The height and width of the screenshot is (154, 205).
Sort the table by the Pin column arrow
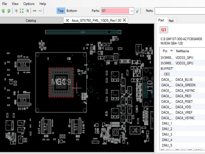click(171, 50)
